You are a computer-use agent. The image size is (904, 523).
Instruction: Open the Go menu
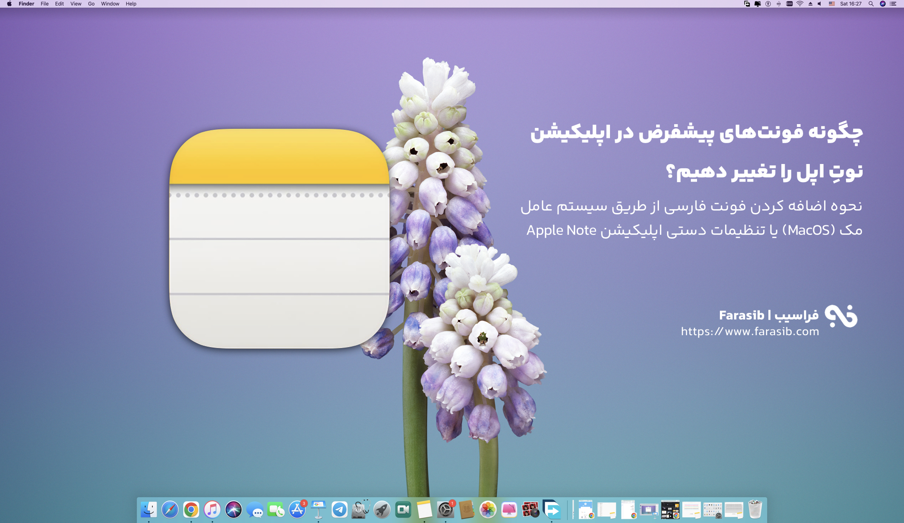click(x=91, y=4)
